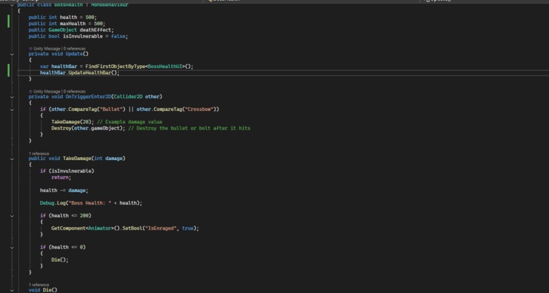
Task: Collapse the 'health <= 0' if-block chevron
Action: tap(12, 247)
